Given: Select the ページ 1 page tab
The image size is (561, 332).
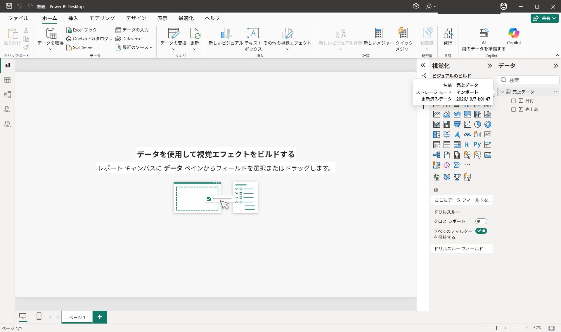Looking at the screenshot, I should pyautogui.click(x=77, y=317).
